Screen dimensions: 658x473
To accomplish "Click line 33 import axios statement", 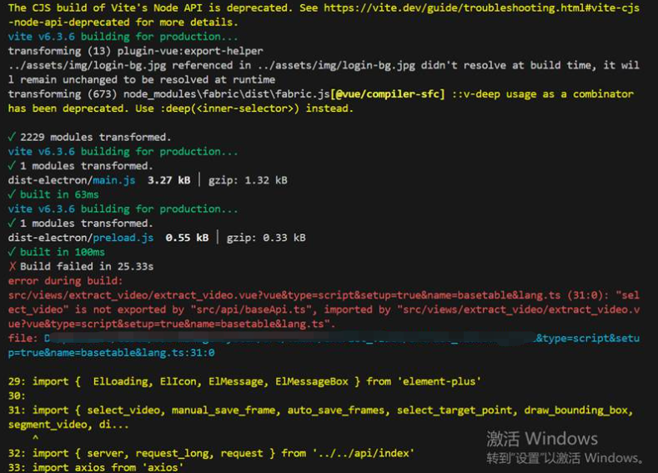I will click(96, 466).
